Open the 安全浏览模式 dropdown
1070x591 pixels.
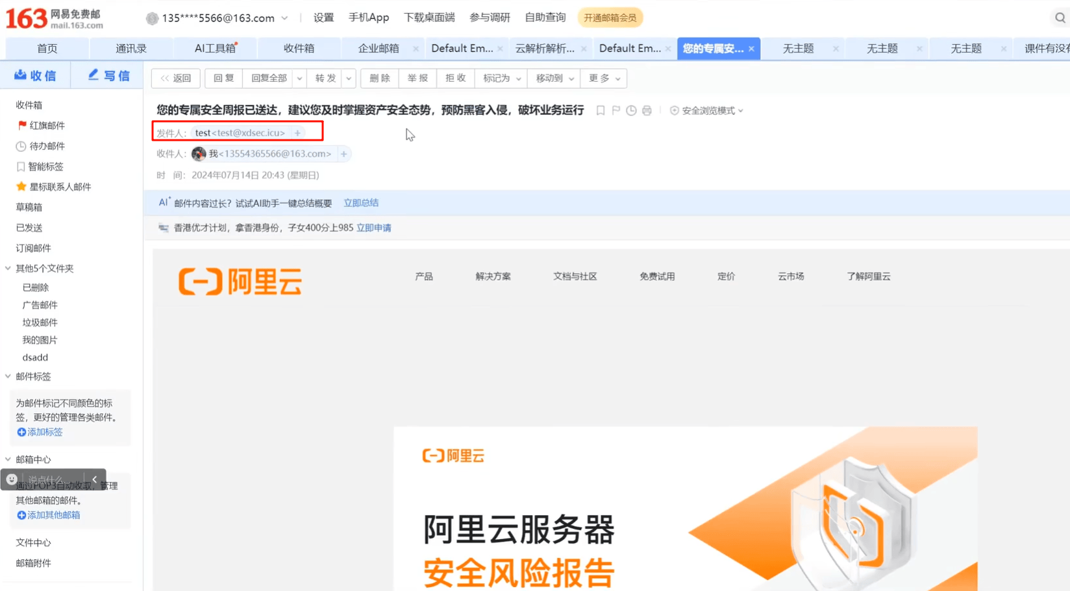coord(706,111)
